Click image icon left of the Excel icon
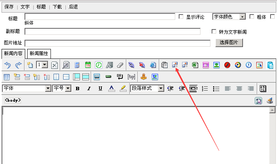The height and width of the screenshot is (164, 277). (x=185, y=65)
